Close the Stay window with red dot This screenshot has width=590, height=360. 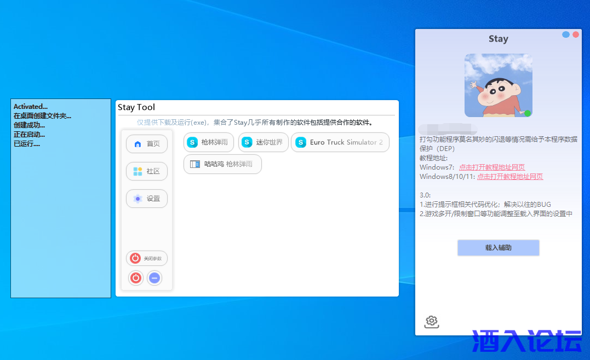tap(576, 34)
